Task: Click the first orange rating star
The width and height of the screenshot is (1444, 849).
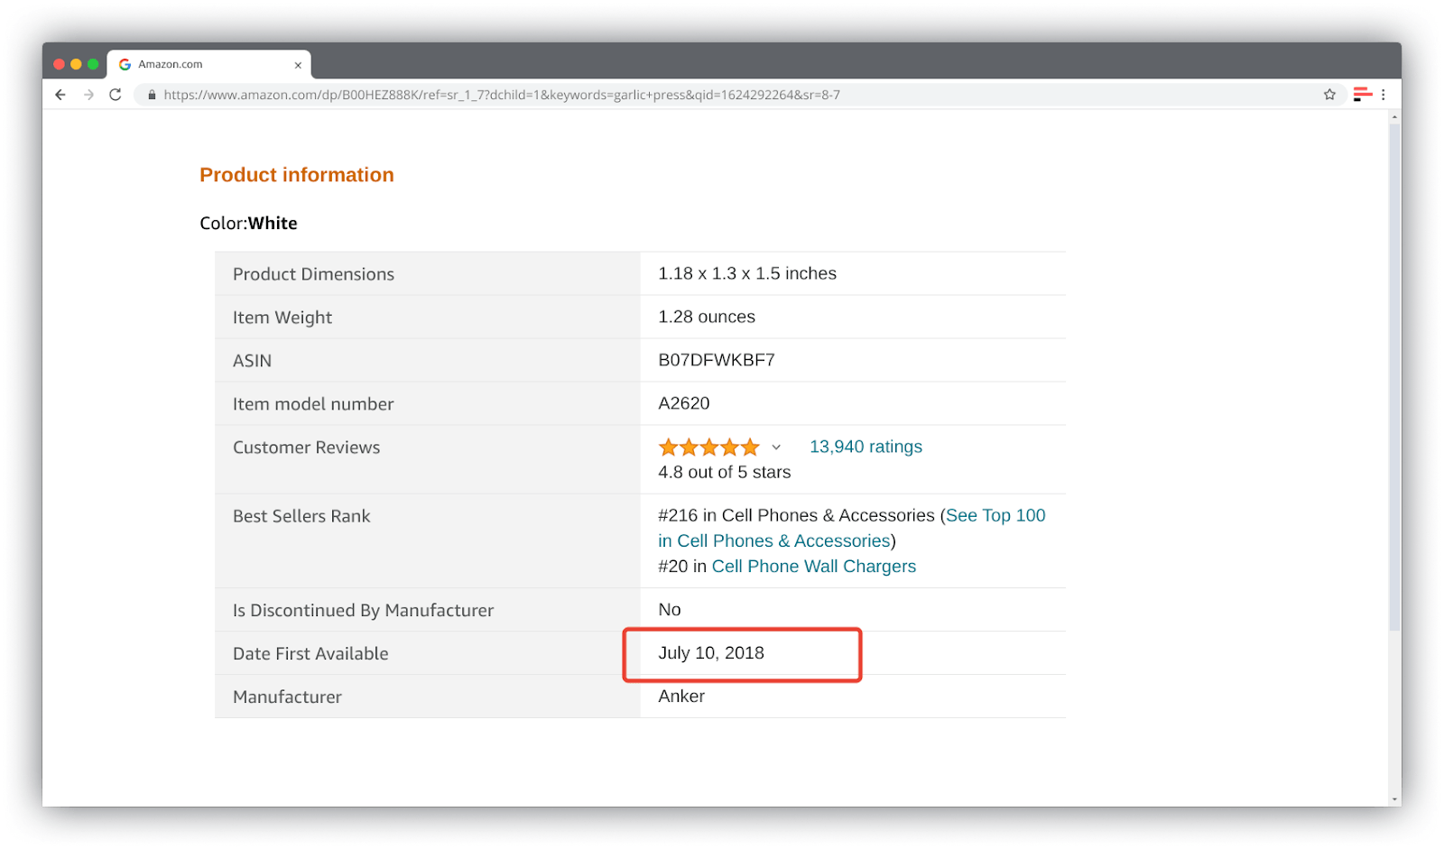Action: [x=668, y=447]
